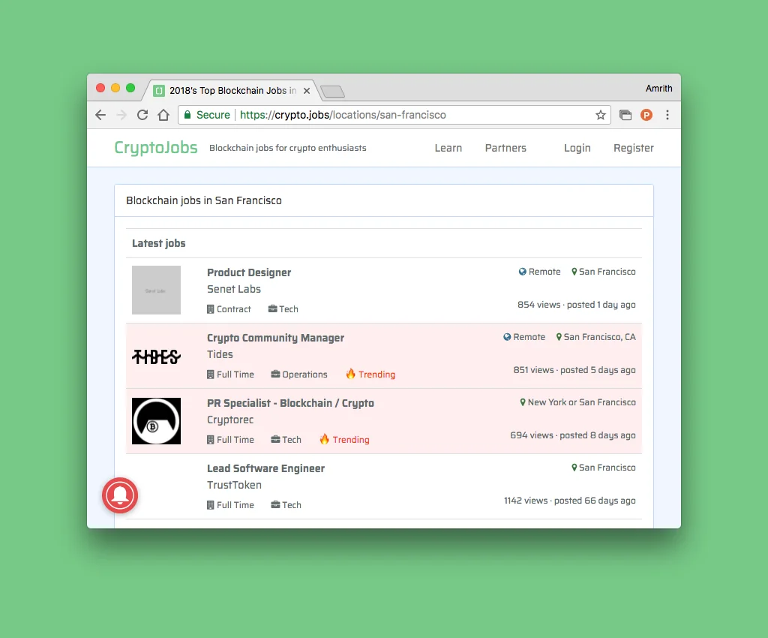Open the Learn menu item
The height and width of the screenshot is (638, 768).
448,148
